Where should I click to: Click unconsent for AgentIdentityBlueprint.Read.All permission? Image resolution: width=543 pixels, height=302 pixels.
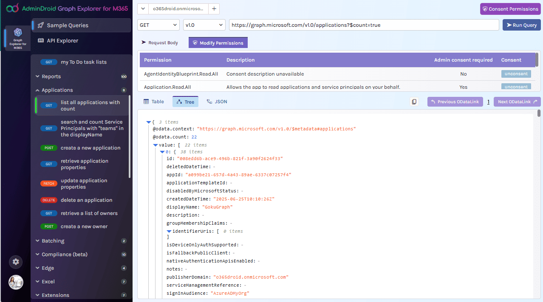click(x=516, y=73)
